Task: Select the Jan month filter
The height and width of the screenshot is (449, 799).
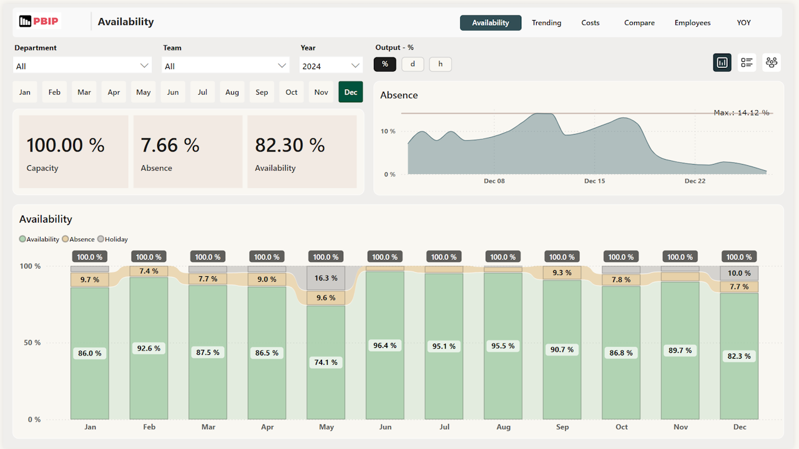Action: (x=25, y=92)
